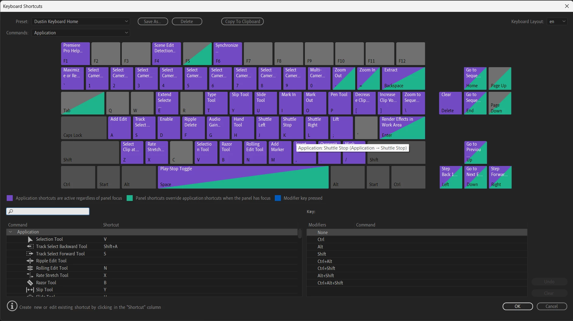
Task: Click the Home key Go to Sequence
Action: click(x=475, y=78)
